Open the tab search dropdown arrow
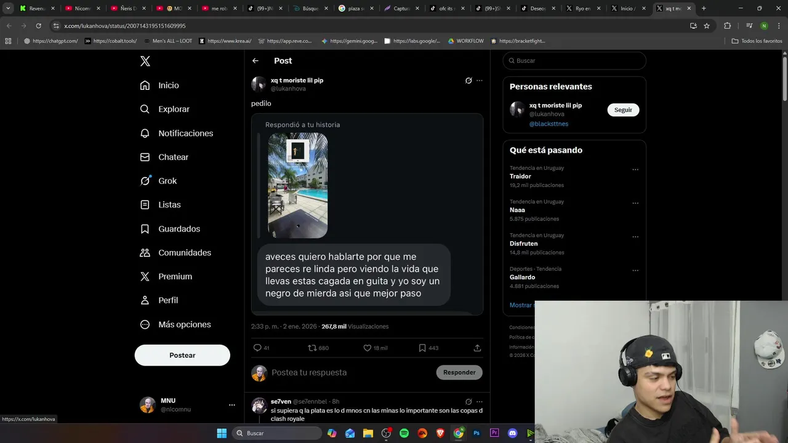This screenshot has width=788, height=443. tap(8, 9)
